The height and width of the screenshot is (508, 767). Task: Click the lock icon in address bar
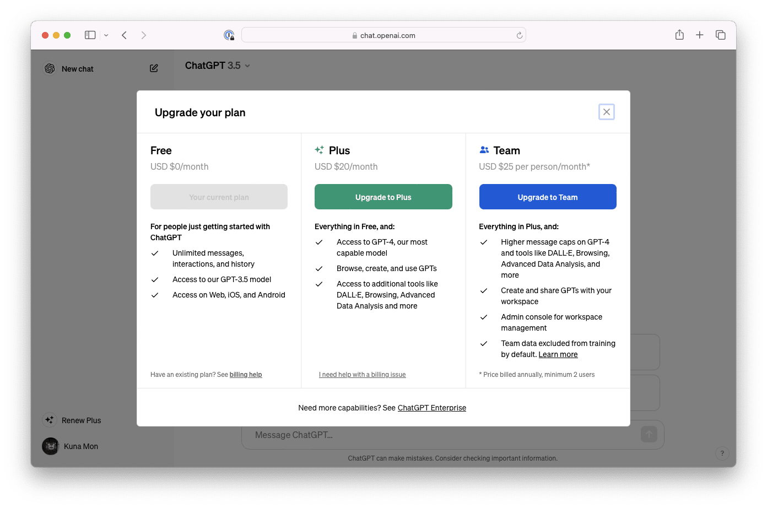tap(355, 35)
